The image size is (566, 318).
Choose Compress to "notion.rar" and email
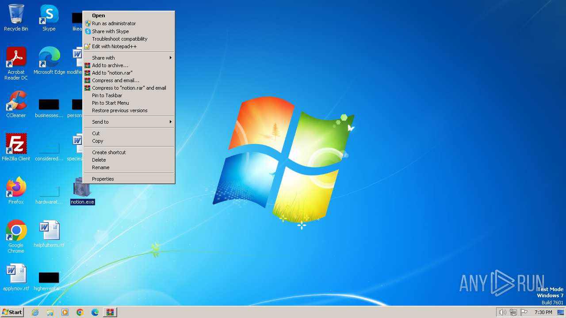pos(129,88)
